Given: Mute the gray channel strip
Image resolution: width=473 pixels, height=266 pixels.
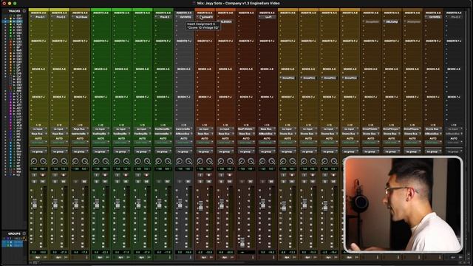Looking at the screenshot, I should pos(188,182).
